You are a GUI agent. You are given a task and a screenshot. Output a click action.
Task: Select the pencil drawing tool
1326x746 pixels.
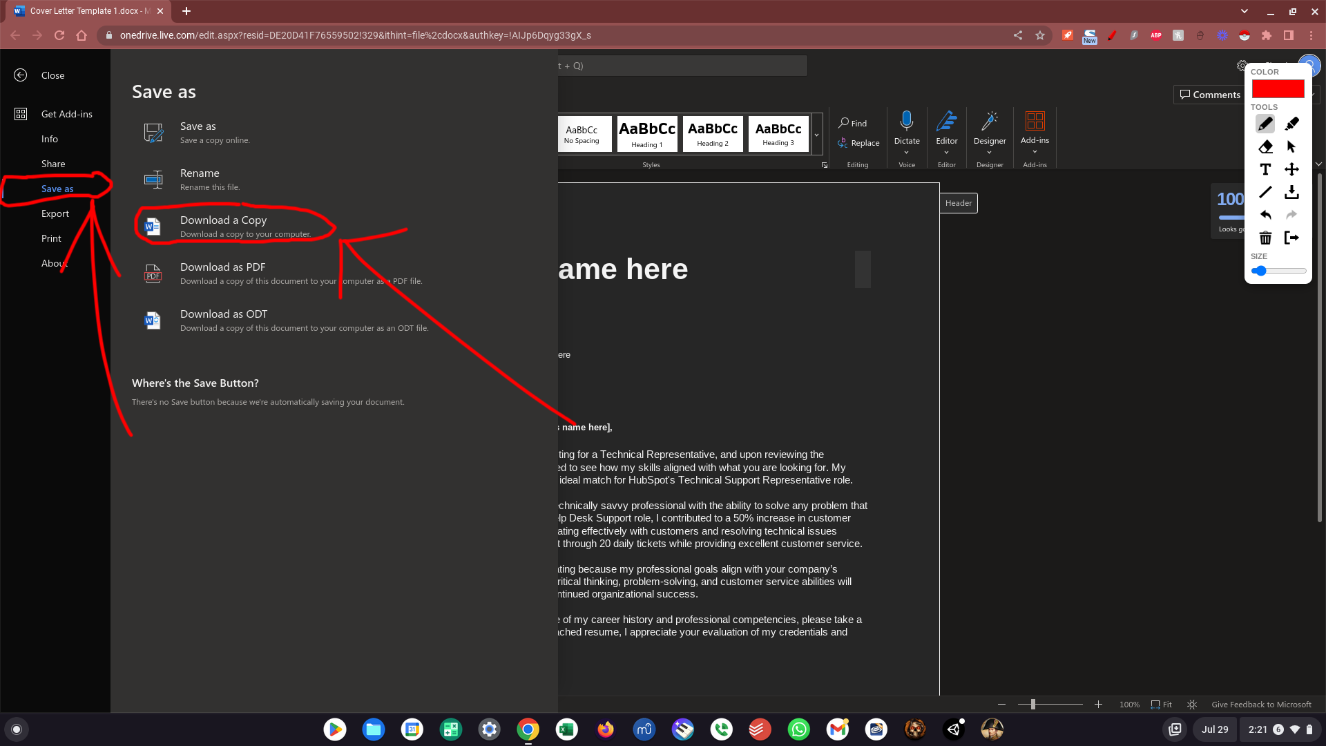pos(1265,124)
